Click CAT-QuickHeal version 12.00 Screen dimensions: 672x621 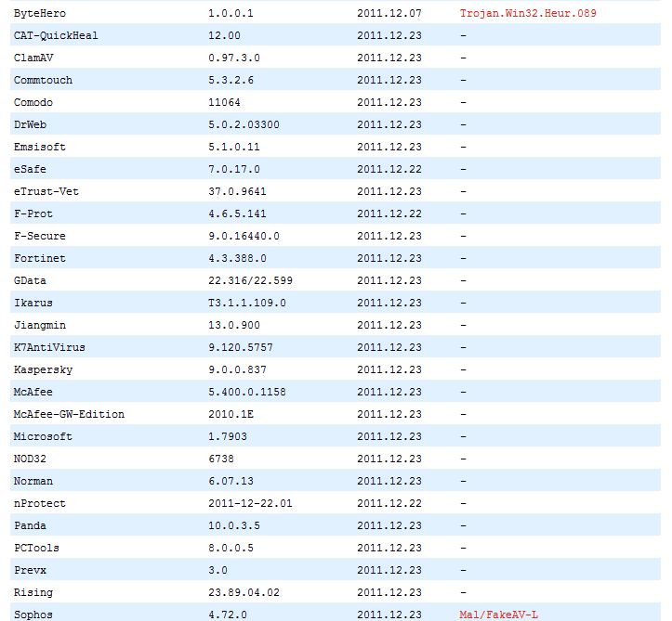tap(224, 35)
